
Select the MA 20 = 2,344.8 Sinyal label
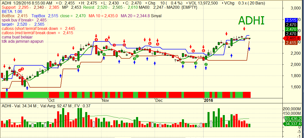pos(141,16)
